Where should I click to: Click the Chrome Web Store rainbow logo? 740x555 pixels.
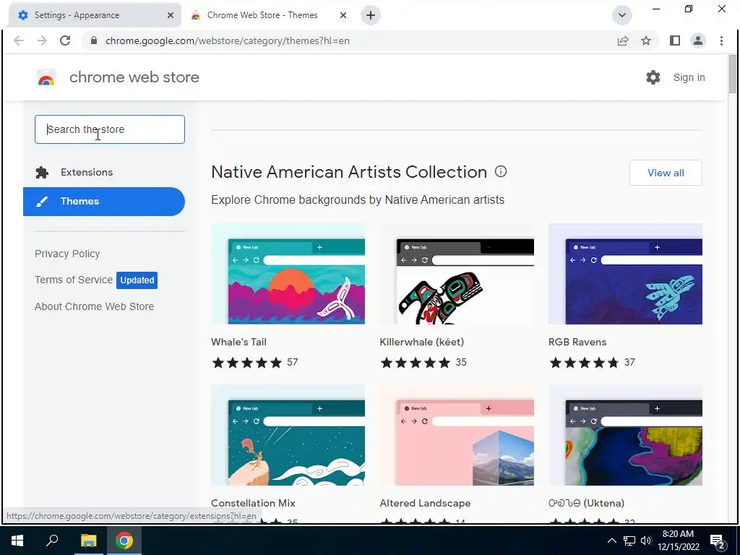coord(46,77)
